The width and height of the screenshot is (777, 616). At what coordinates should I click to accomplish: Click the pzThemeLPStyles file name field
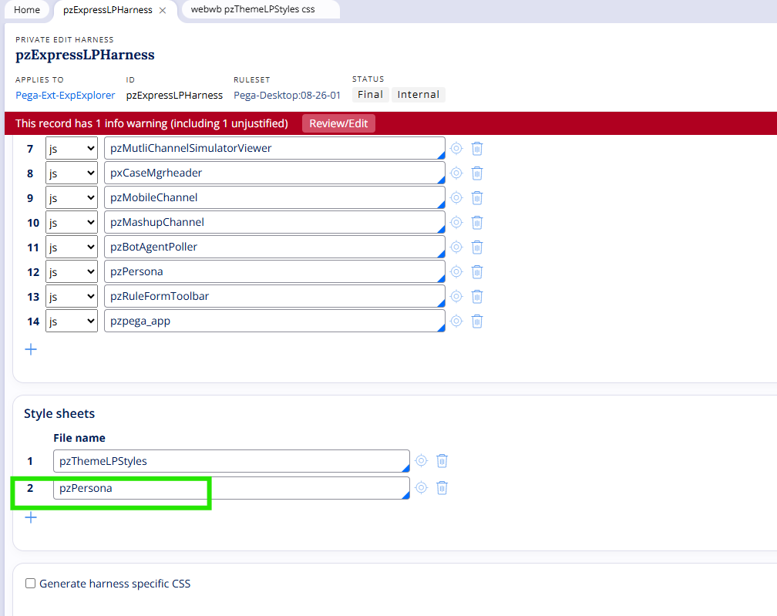[x=231, y=461]
